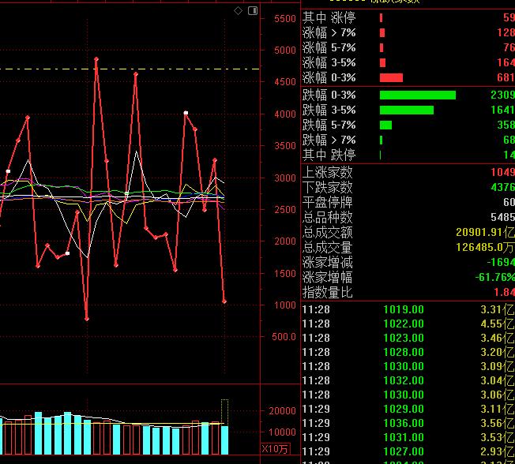Click the 总成交量 label
Image resolution: width=515 pixels, height=464 pixels.
[327, 247]
